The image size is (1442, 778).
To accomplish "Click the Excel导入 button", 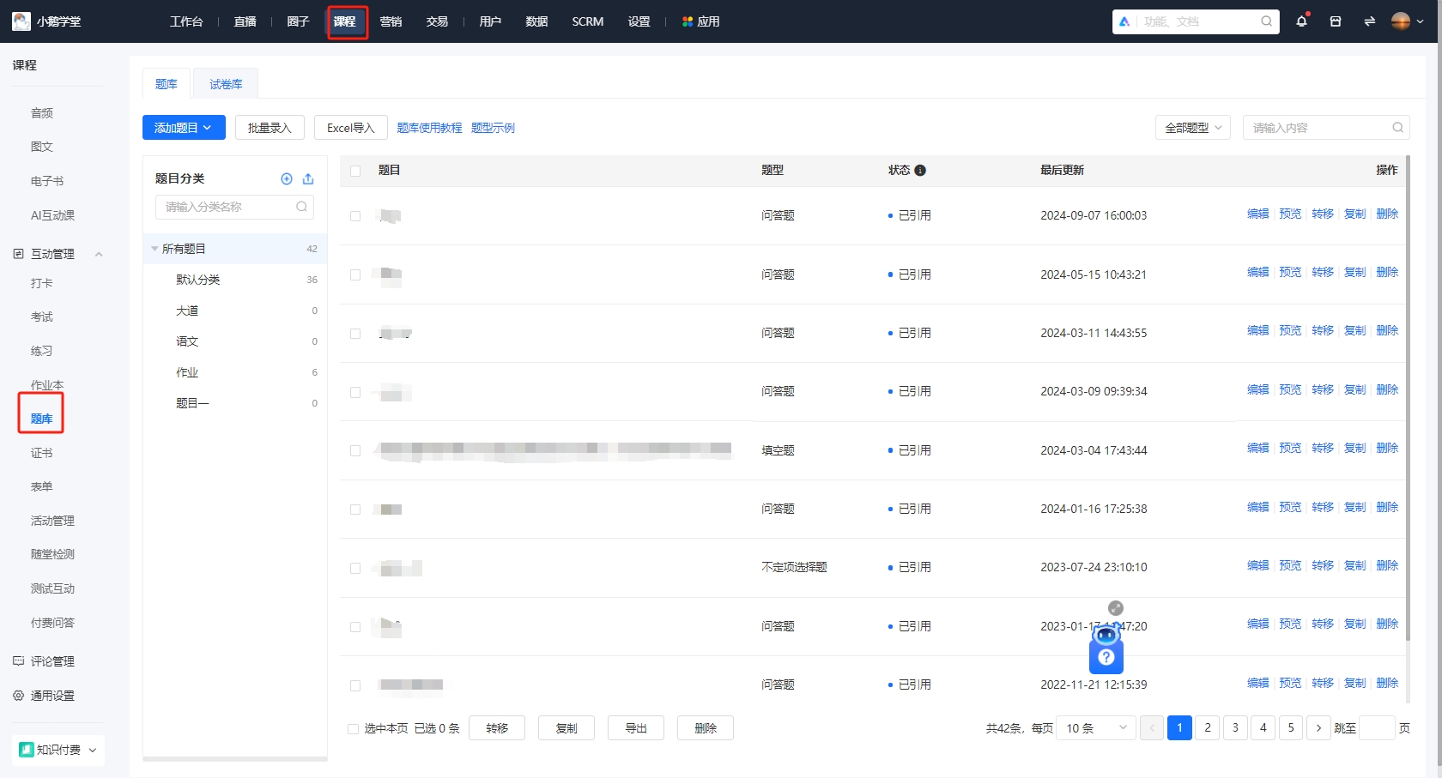I will [x=350, y=127].
